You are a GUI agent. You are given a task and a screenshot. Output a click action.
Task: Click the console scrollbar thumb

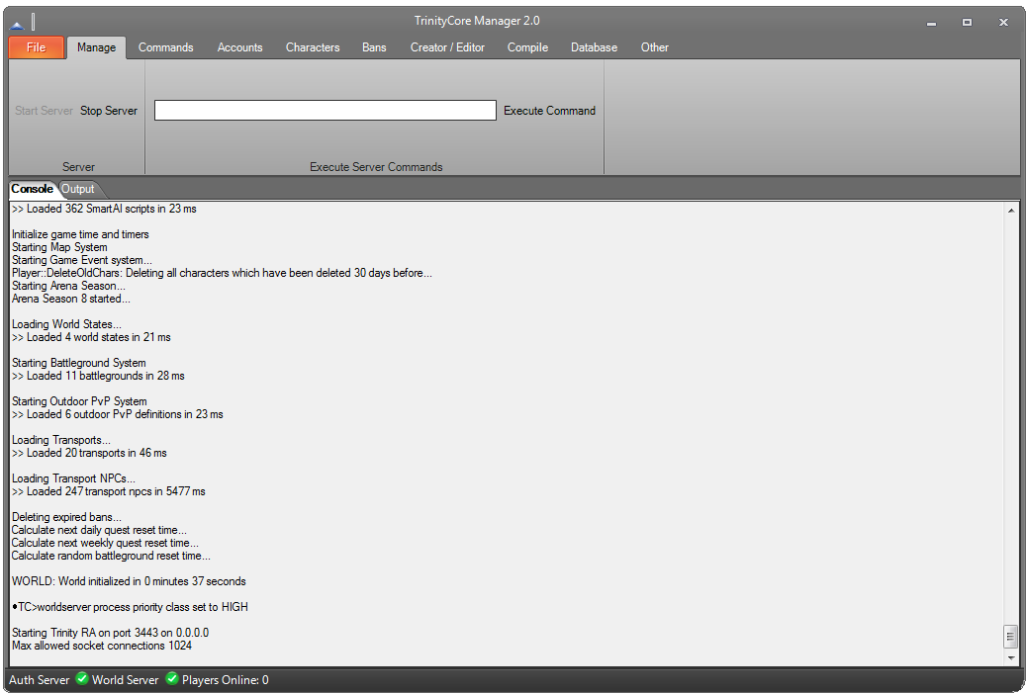tap(1011, 636)
